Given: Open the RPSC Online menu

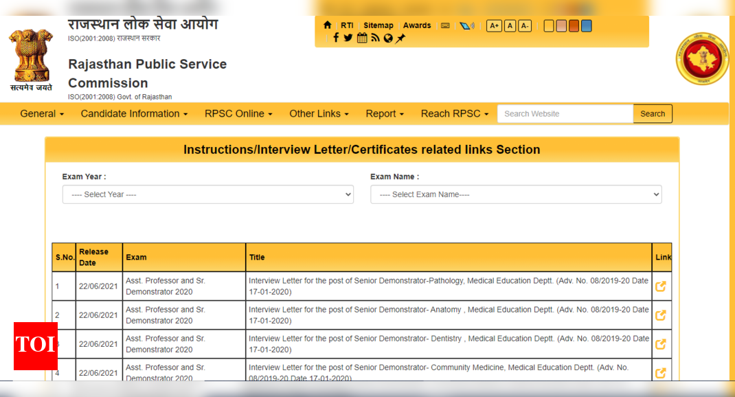Looking at the screenshot, I should [x=238, y=114].
